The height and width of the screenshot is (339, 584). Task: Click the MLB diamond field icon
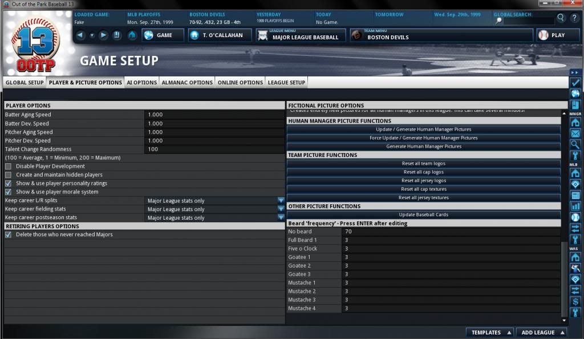(575, 184)
